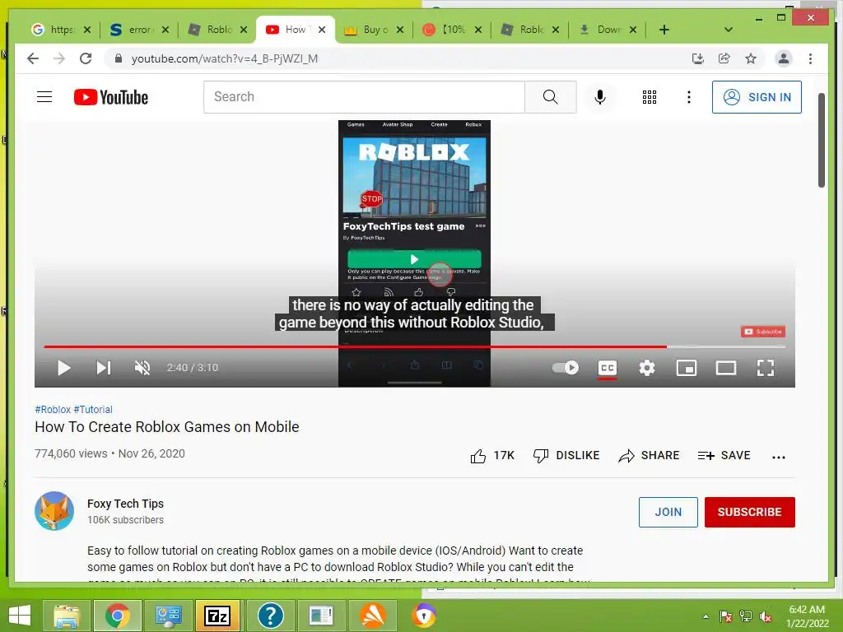
Task: Share the video
Action: coord(649,456)
